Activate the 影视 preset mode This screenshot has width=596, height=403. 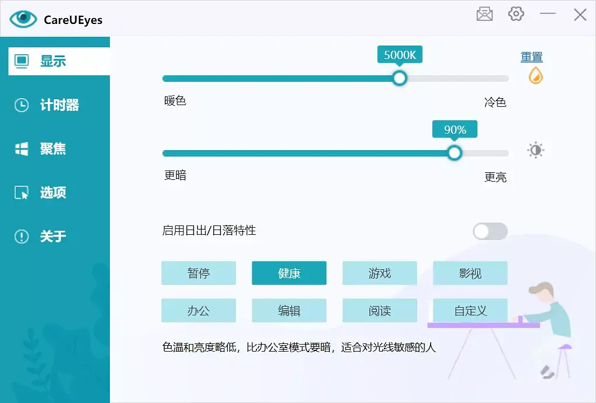(x=470, y=273)
